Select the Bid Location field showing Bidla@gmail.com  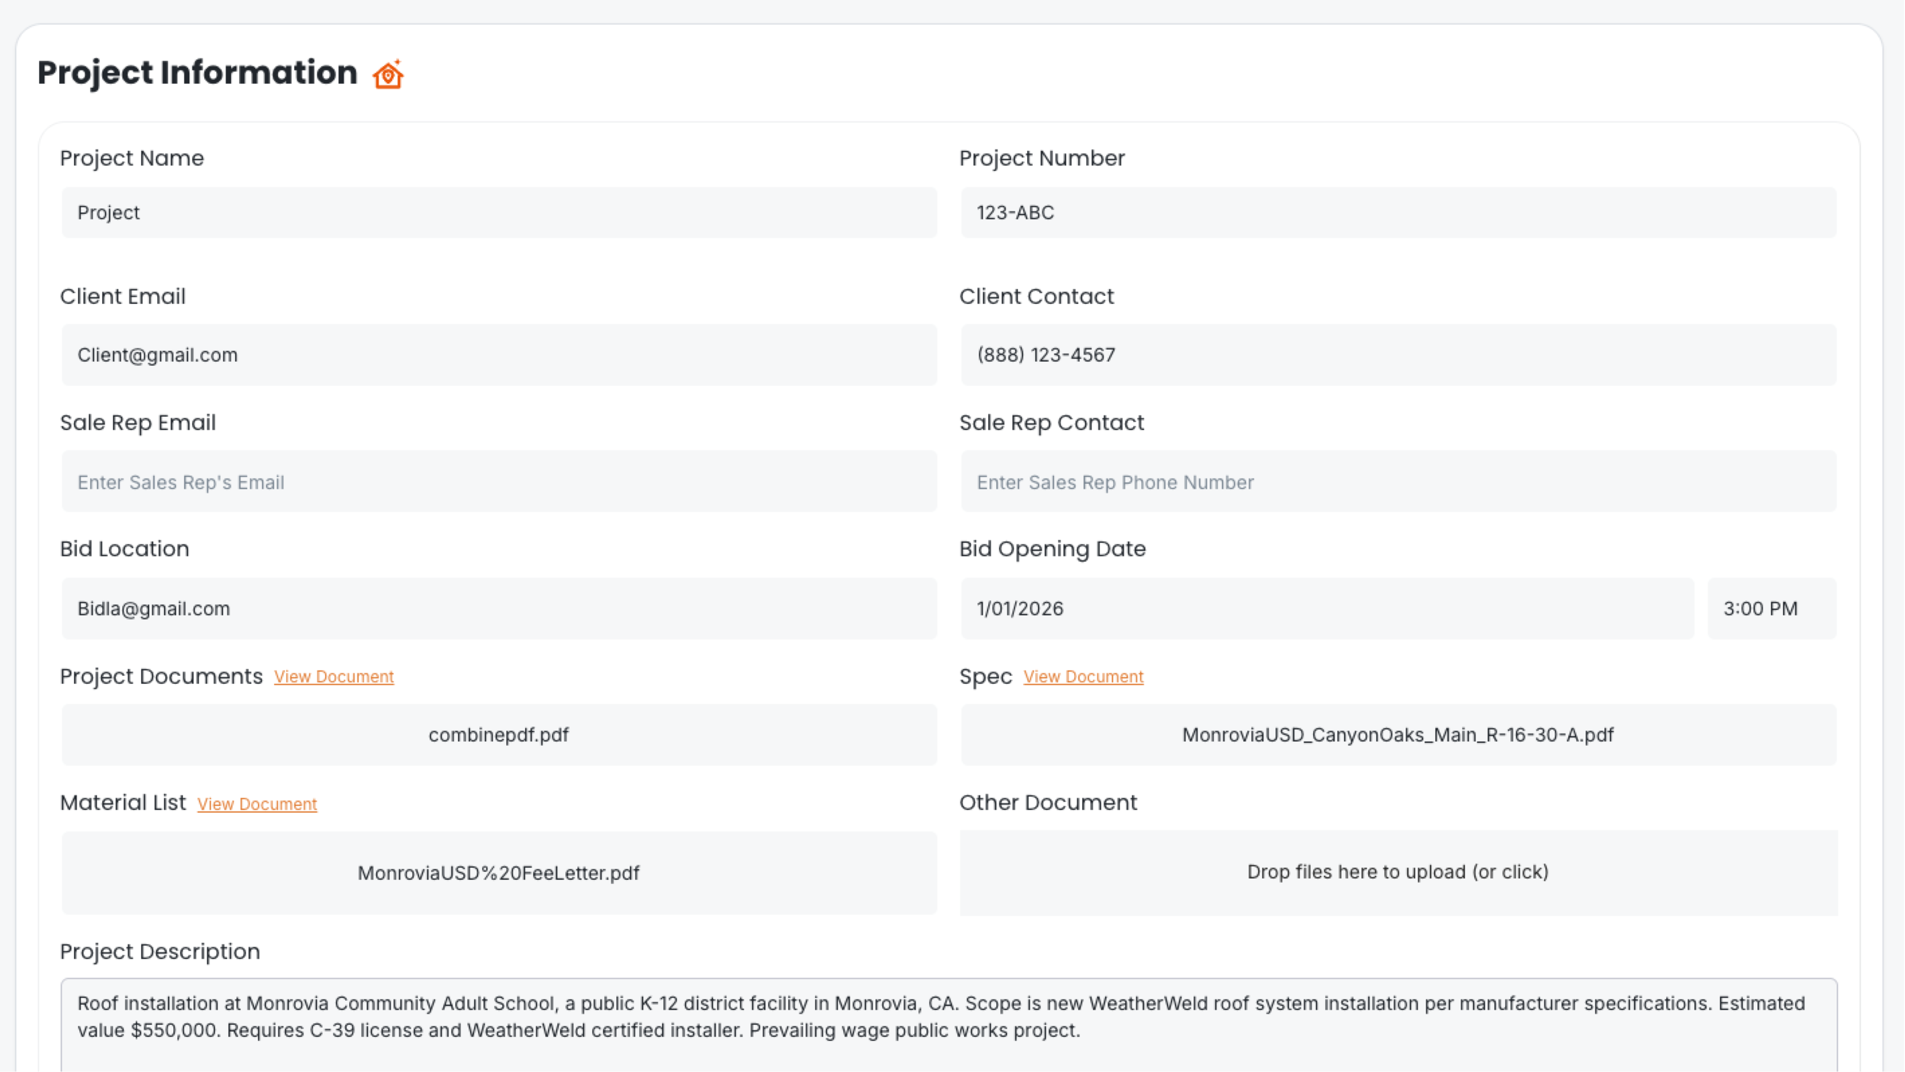coord(499,608)
